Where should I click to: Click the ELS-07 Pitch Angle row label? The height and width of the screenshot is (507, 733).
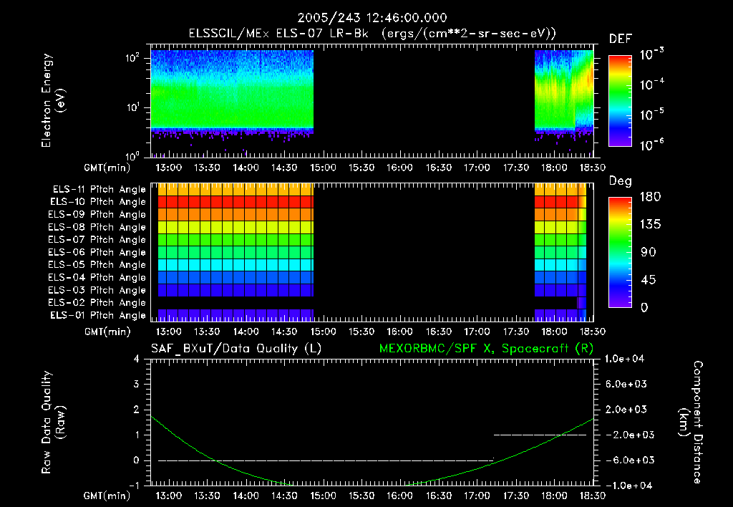pyautogui.click(x=97, y=239)
